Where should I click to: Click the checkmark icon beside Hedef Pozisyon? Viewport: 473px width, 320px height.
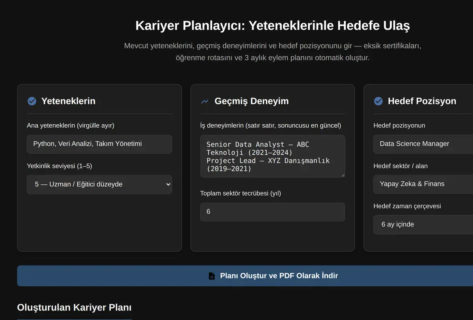click(x=378, y=101)
